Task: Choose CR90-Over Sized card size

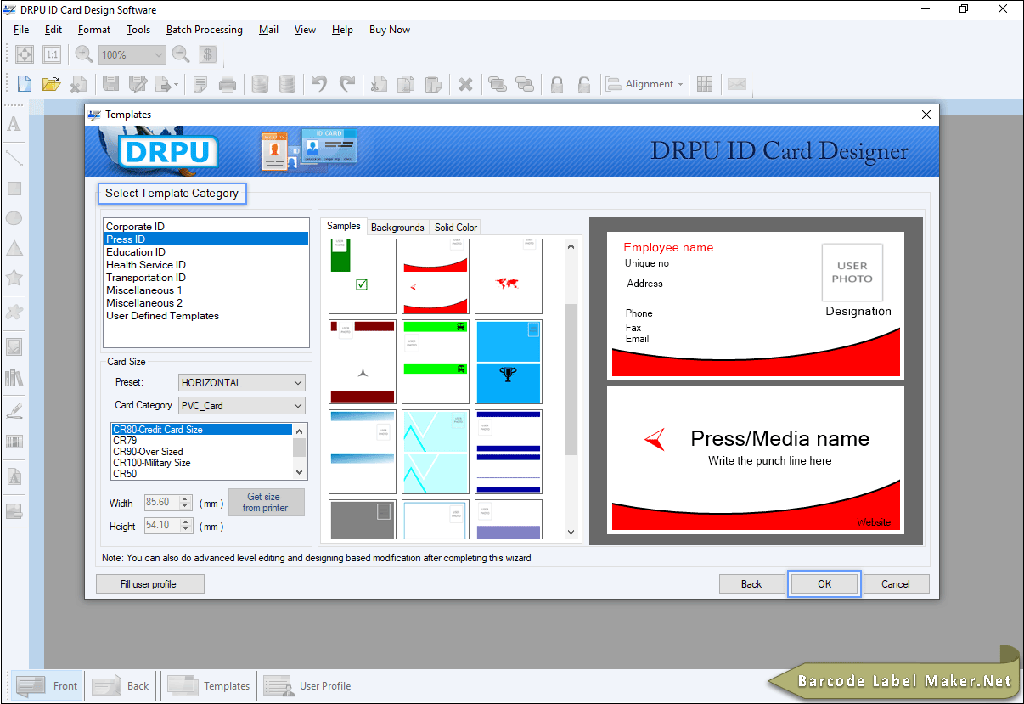Action: (x=202, y=452)
